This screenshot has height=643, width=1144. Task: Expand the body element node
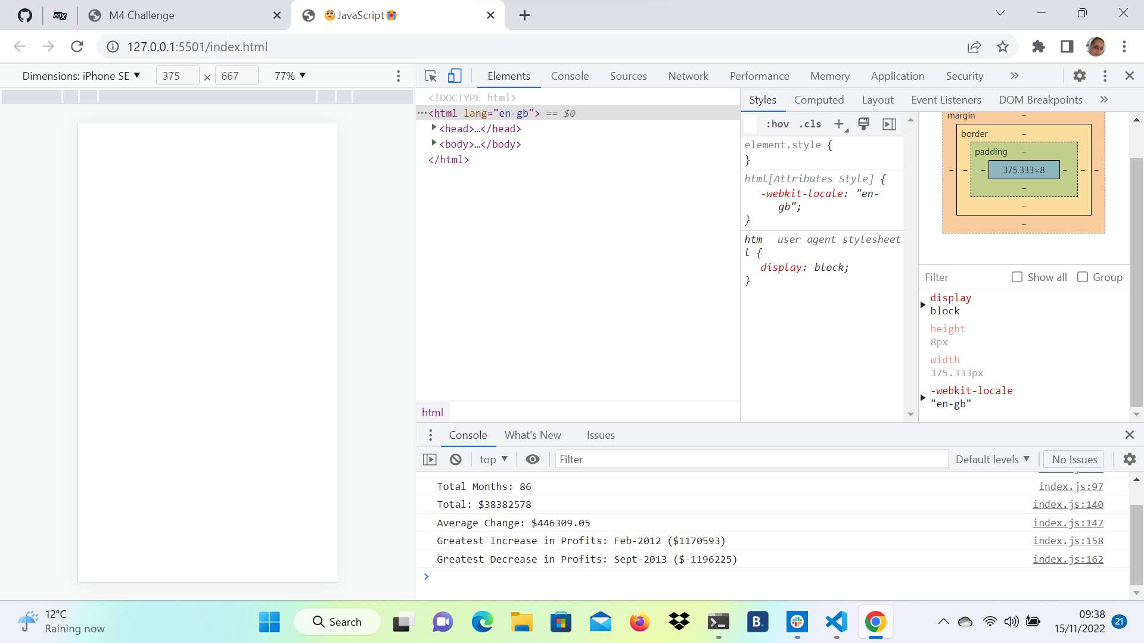click(x=434, y=143)
